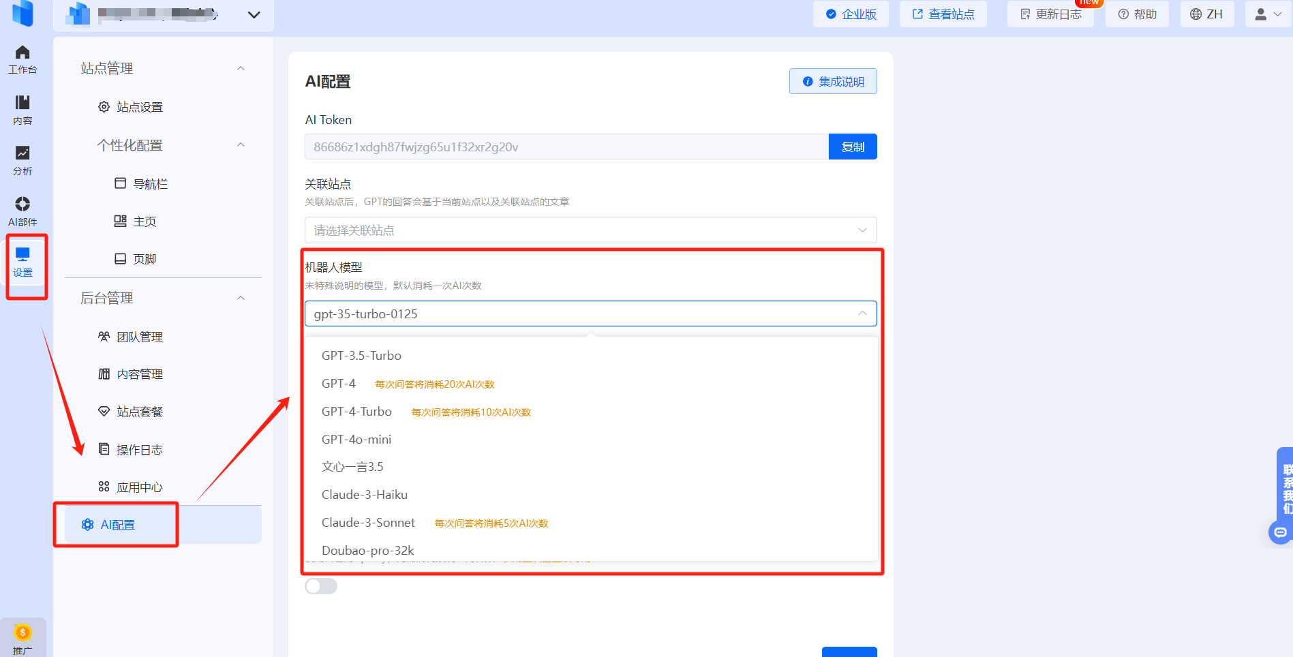Click the 集成说明 button
The height and width of the screenshot is (657, 1293).
coord(833,82)
